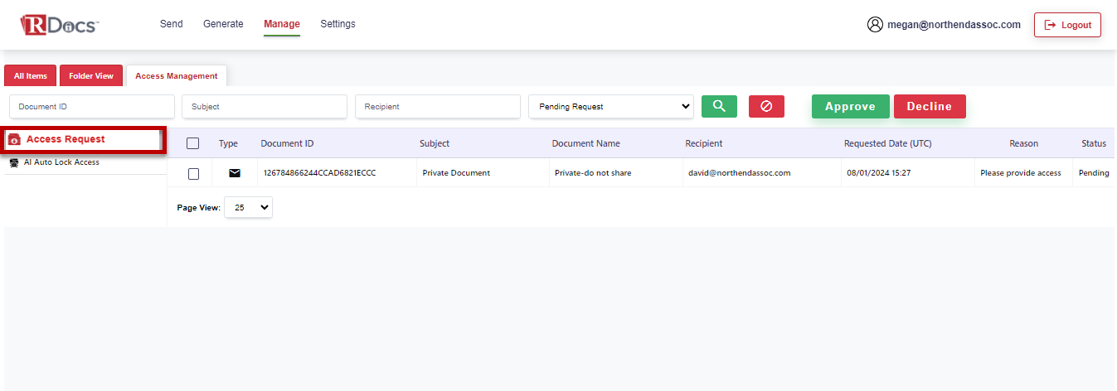1117x391 pixels.
Task: Click the RDocs logo
Action: tap(59, 25)
